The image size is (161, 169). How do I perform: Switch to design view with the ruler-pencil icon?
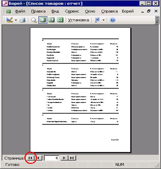[x=10, y=20]
